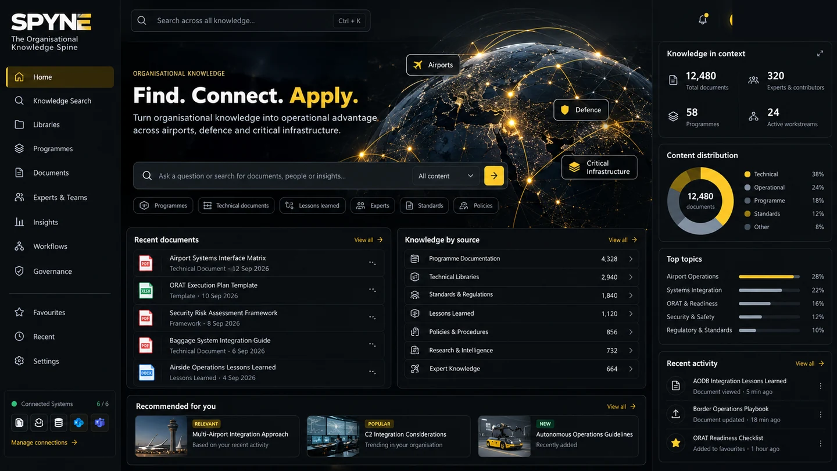837x471 pixels.
Task: Click the Workflows icon in the sidebar
Action: 19,247
